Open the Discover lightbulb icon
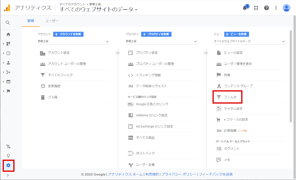The height and width of the screenshot is (180, 296). tap(8, 156)
